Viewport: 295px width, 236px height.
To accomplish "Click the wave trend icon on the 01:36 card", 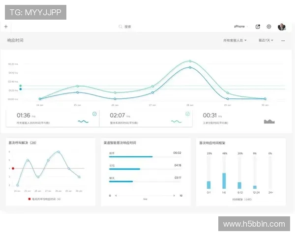I will tap(83, 121).
